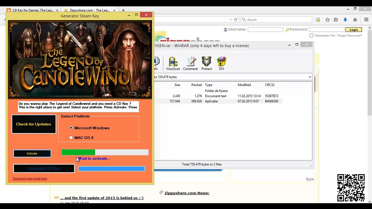Click the Total 729.479 bytes status text
372x209 pixels.
(202, 164)
